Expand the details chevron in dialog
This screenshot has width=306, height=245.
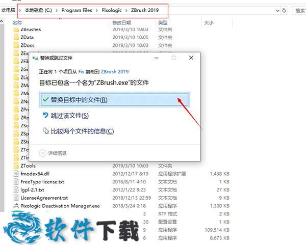click(42, 153)
